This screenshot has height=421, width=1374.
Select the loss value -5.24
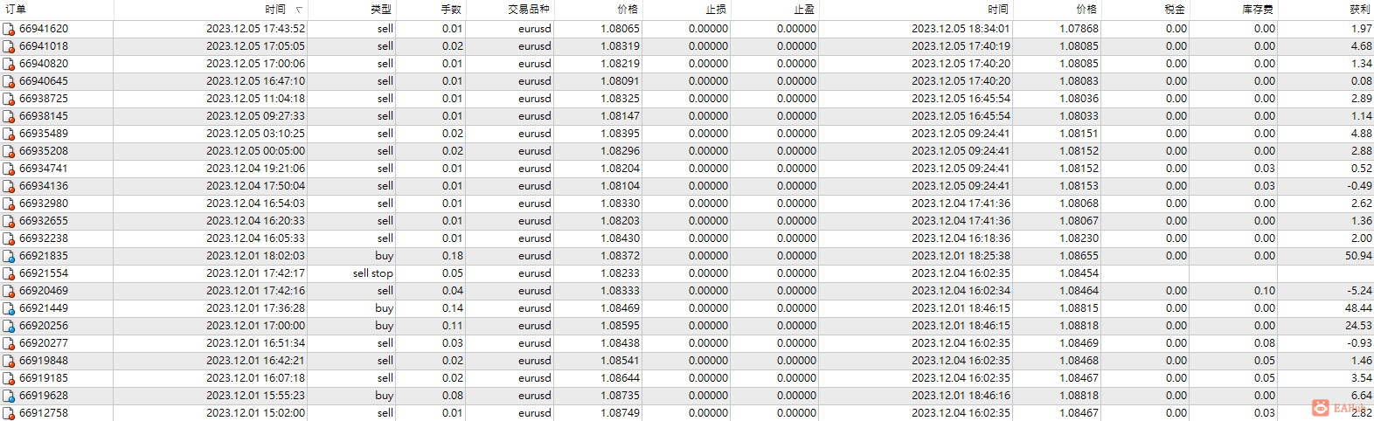click(1359, 291)
